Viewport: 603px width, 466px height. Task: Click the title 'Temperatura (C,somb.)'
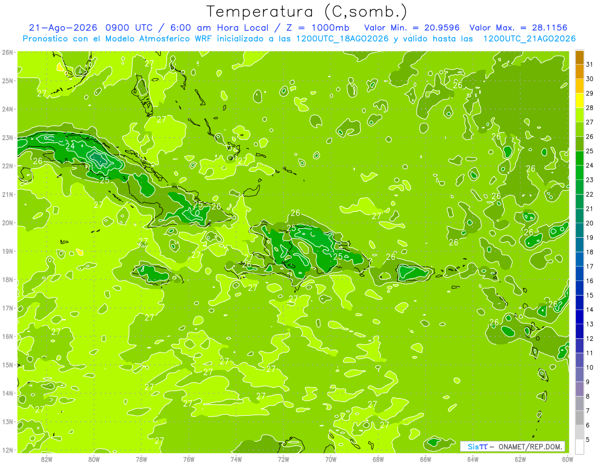click(x=307, y=12)
